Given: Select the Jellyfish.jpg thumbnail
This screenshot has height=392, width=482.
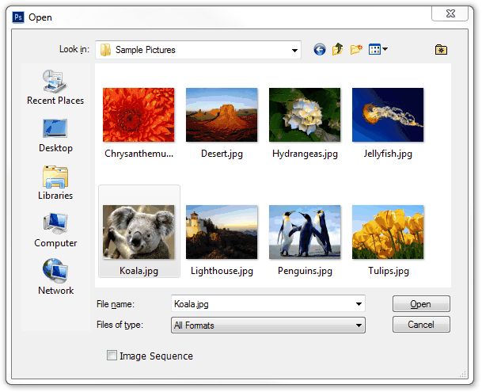Looking at the screenshot, I should (x=388, y=115).
